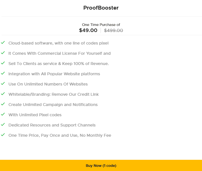Select Whitelable/Branding: Remove Our Credit Link text
The height and width of the screenshot is (171, 202).
[53, 94]
